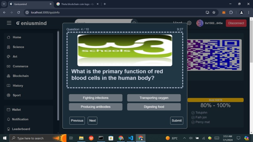Show hidden system tray icons chevron
The width and height of the screenshot is (253, 142).
click(x=185, y=138)
